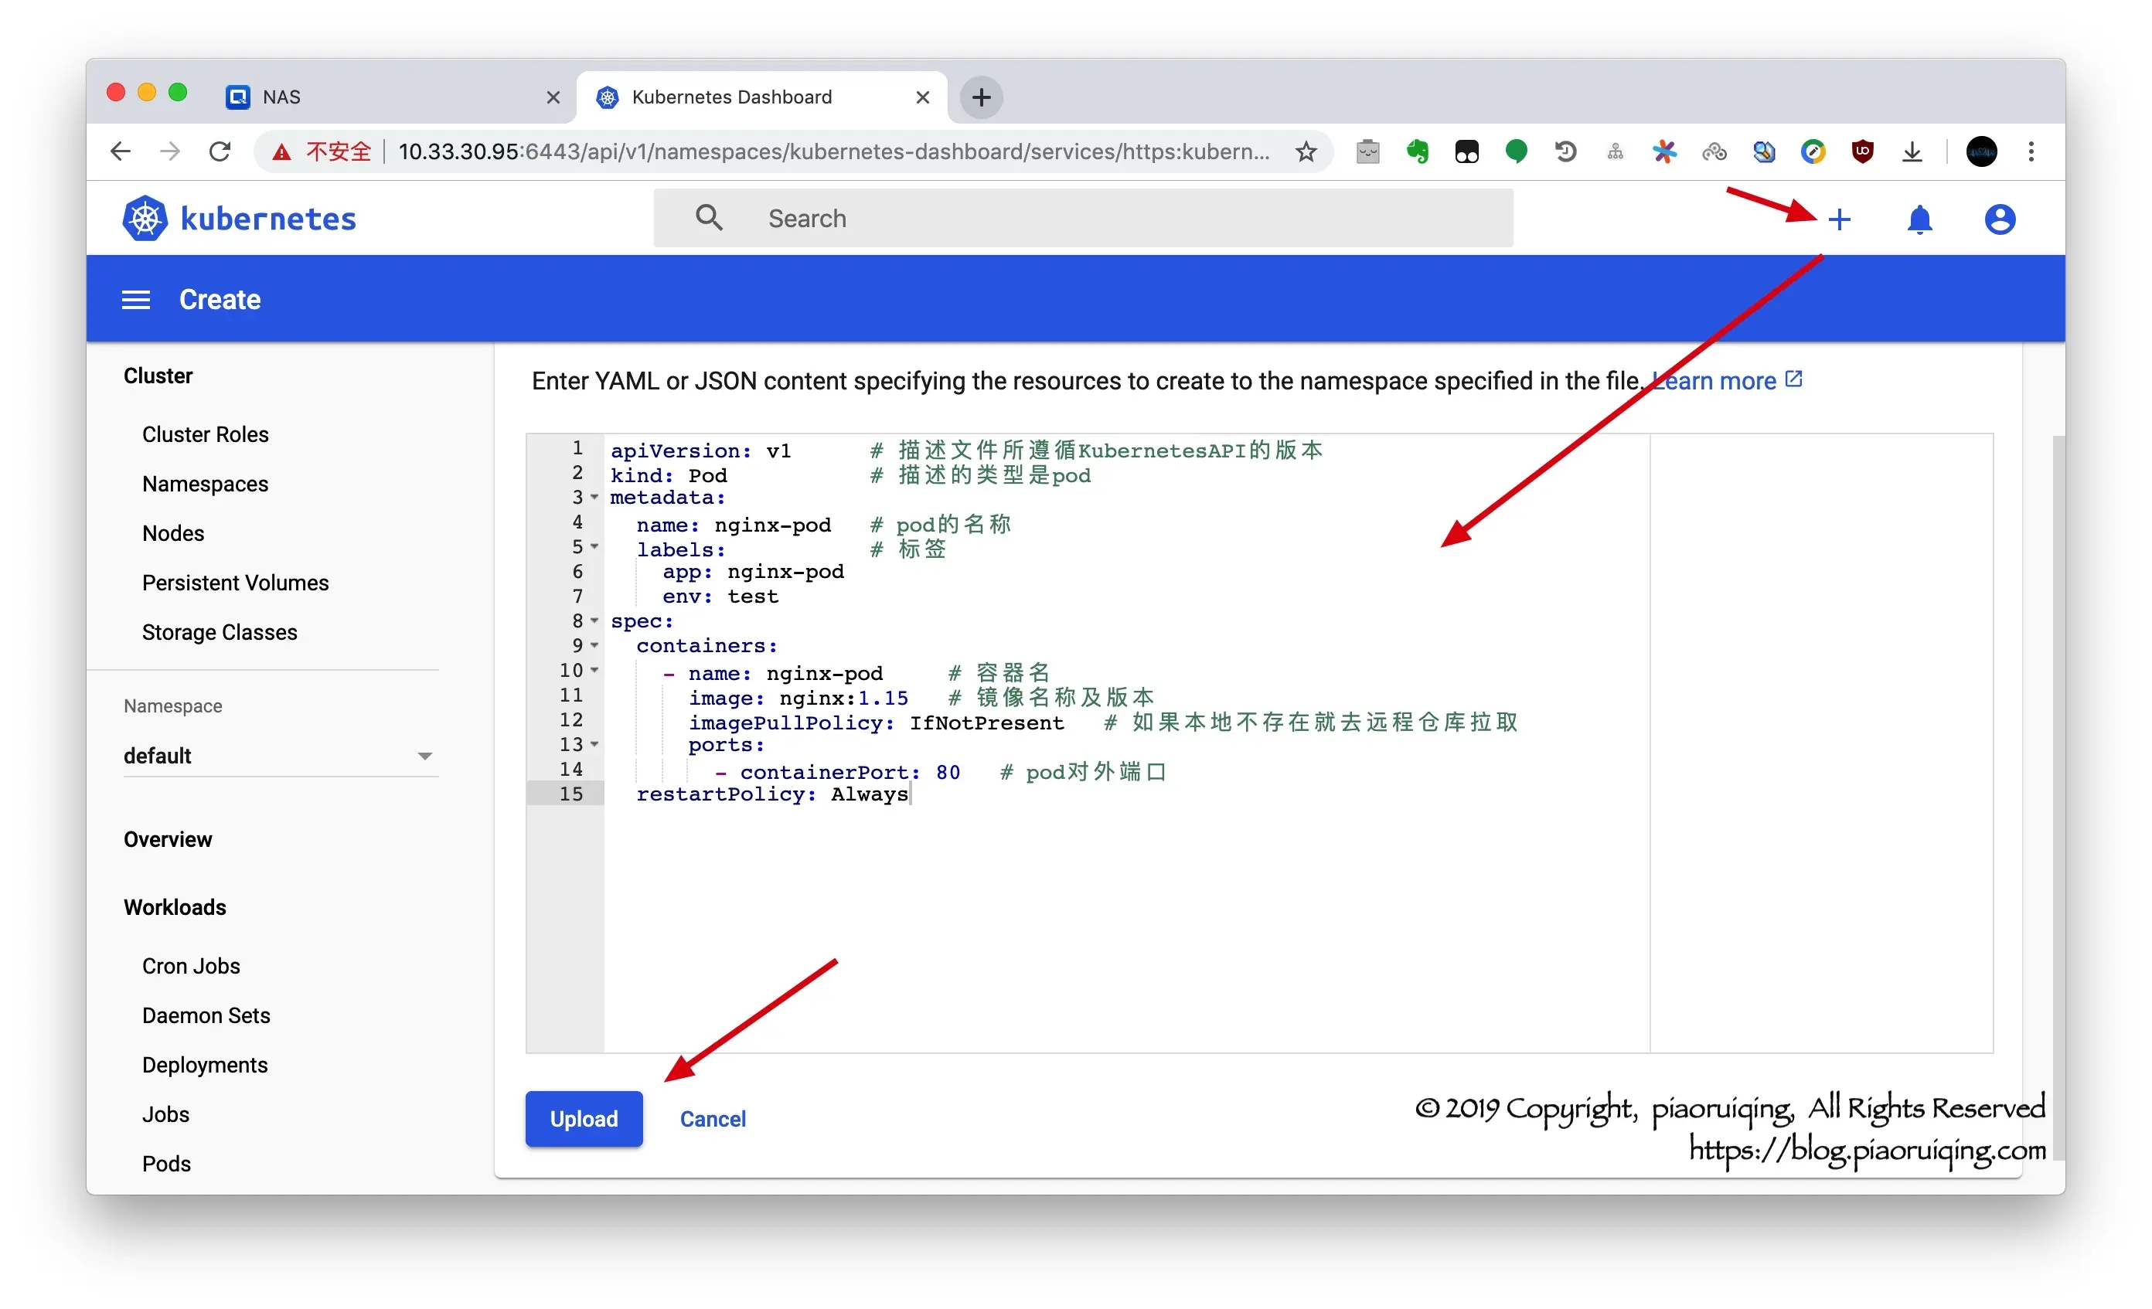Screen dimensions: 2152x1309
Task: Open the user account icon
Action: (x=1999, y=219)
